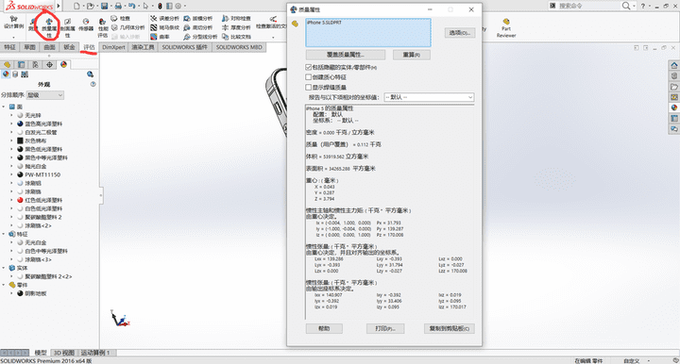
Task: Enable 斑马条纹 zebra stripes
Action: pos(164,27)
